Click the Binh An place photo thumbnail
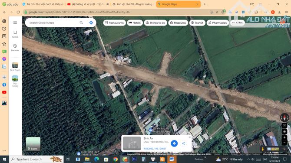Viewport: 291px width, 163px height. pyautogui.click(x=132, y=143)
